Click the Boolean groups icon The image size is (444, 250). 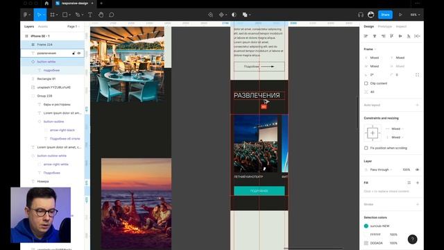[x=245, y=15]
